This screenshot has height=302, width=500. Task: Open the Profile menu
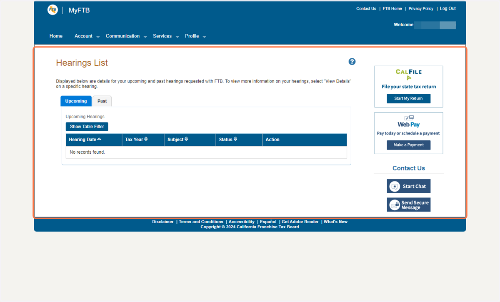(x=192, y=36)
